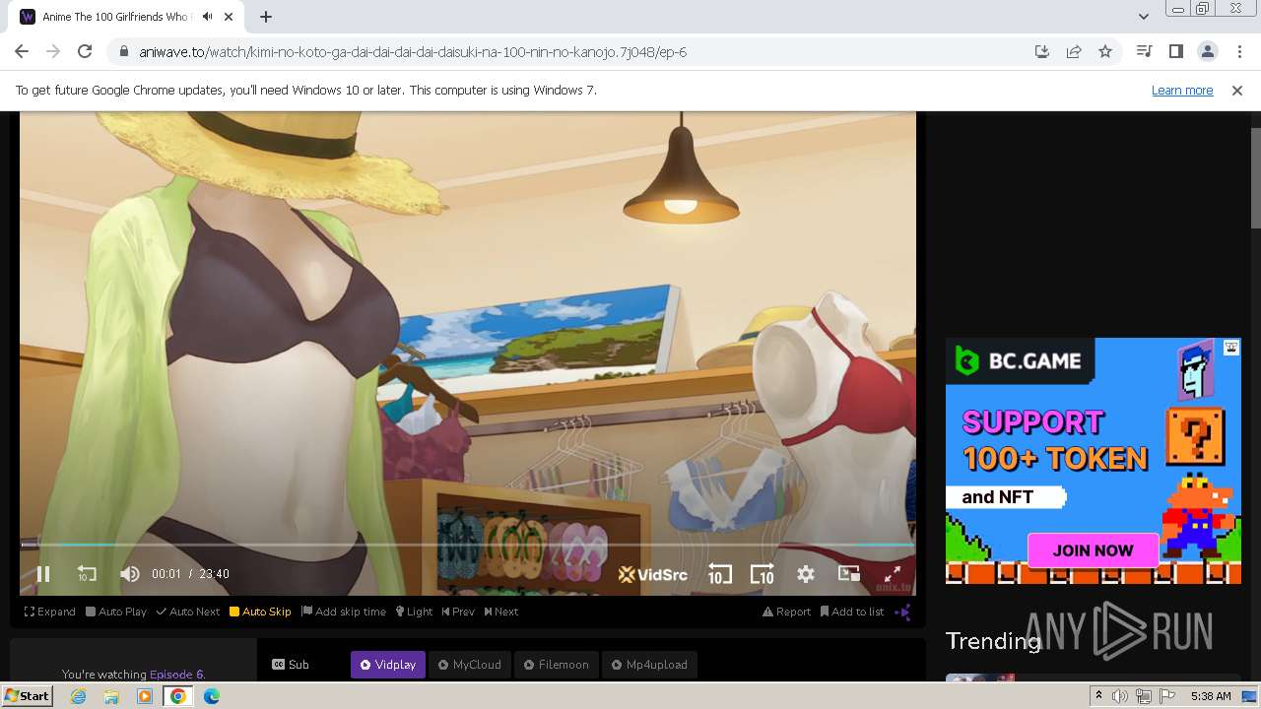Click the taskbar clock 5:38 AM
Viewport: 1261px width, 709px height.
(x=1211, y=696)
